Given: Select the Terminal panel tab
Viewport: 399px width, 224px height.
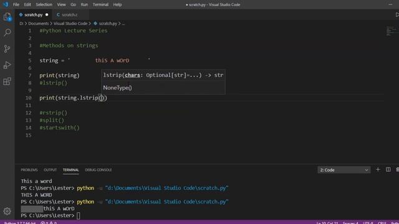Looking at the screenshot, I should [70, 170].
